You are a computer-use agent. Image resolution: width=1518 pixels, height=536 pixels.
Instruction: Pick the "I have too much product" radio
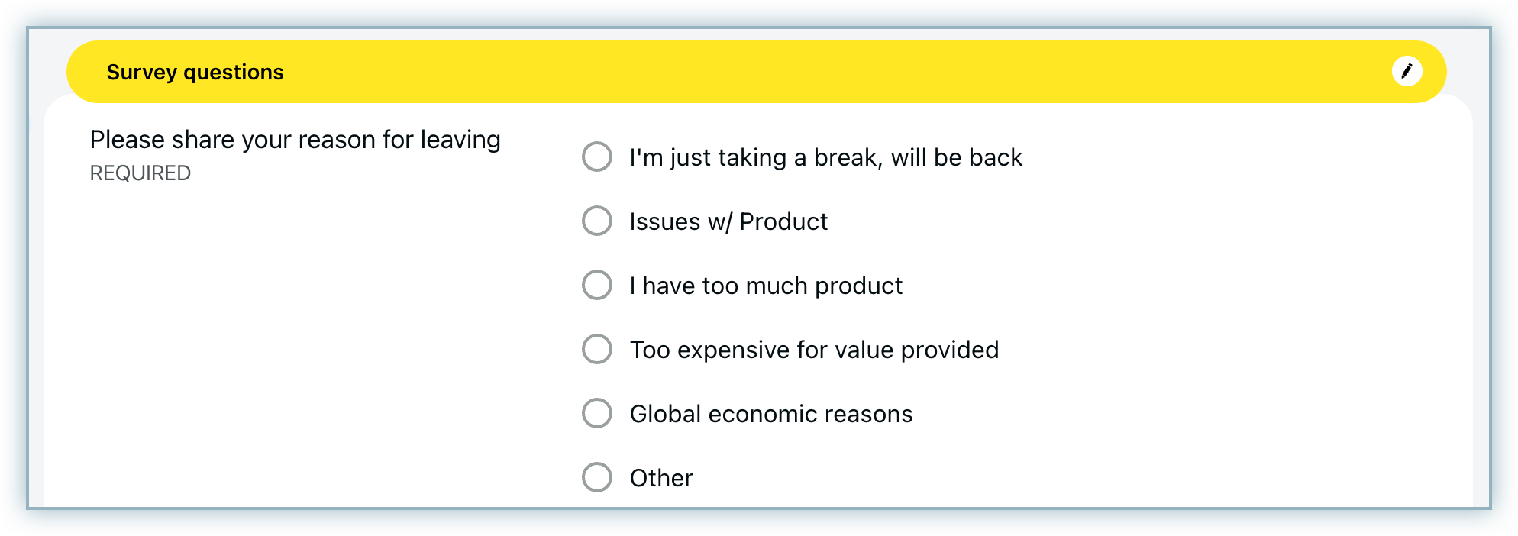[597, 286]
